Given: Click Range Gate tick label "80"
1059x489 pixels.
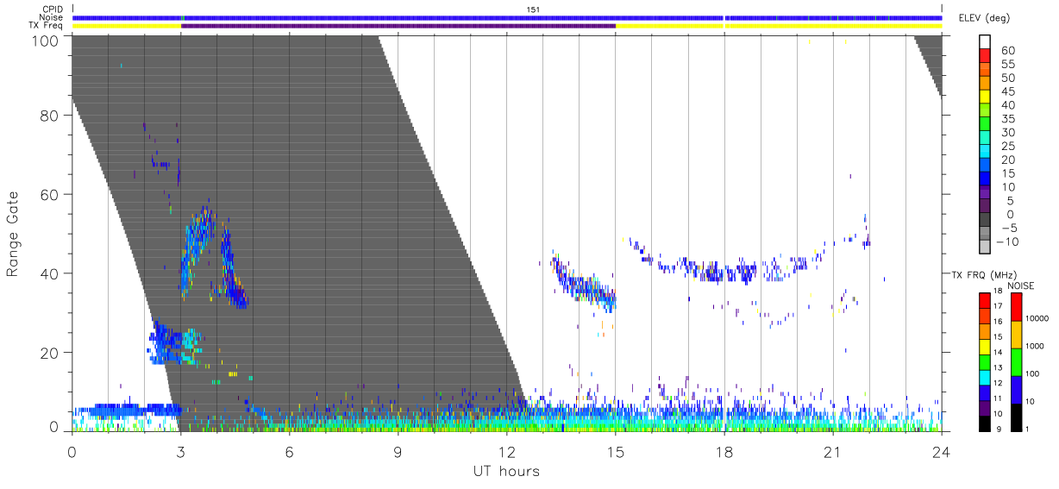Looking at the screenshot, I should pos(49,116).
